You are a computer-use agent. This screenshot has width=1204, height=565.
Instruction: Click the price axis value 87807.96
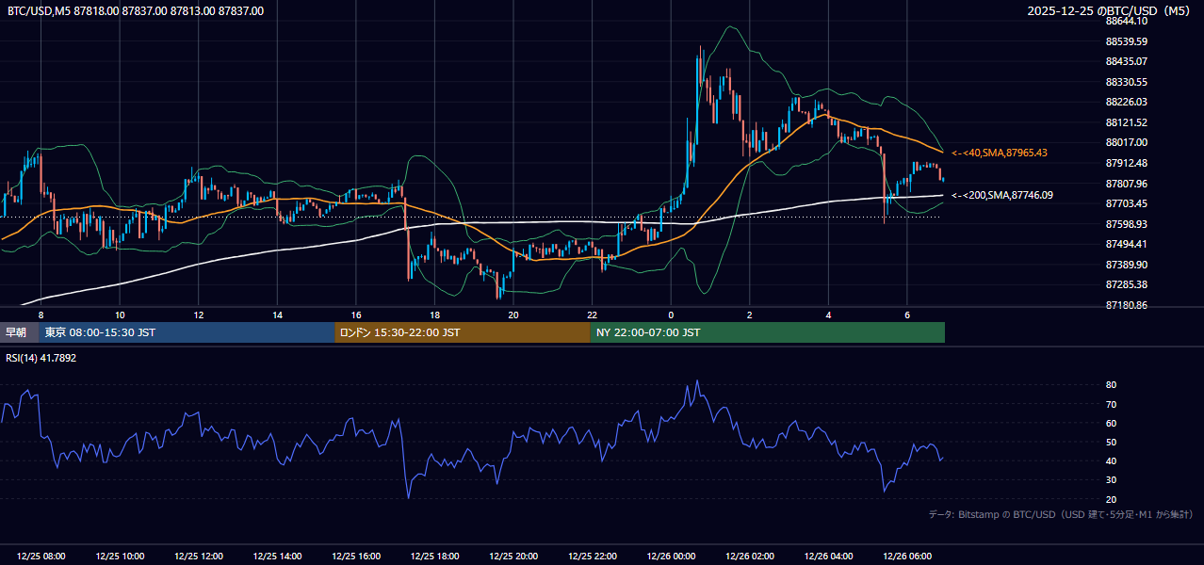click(1127, 184)
